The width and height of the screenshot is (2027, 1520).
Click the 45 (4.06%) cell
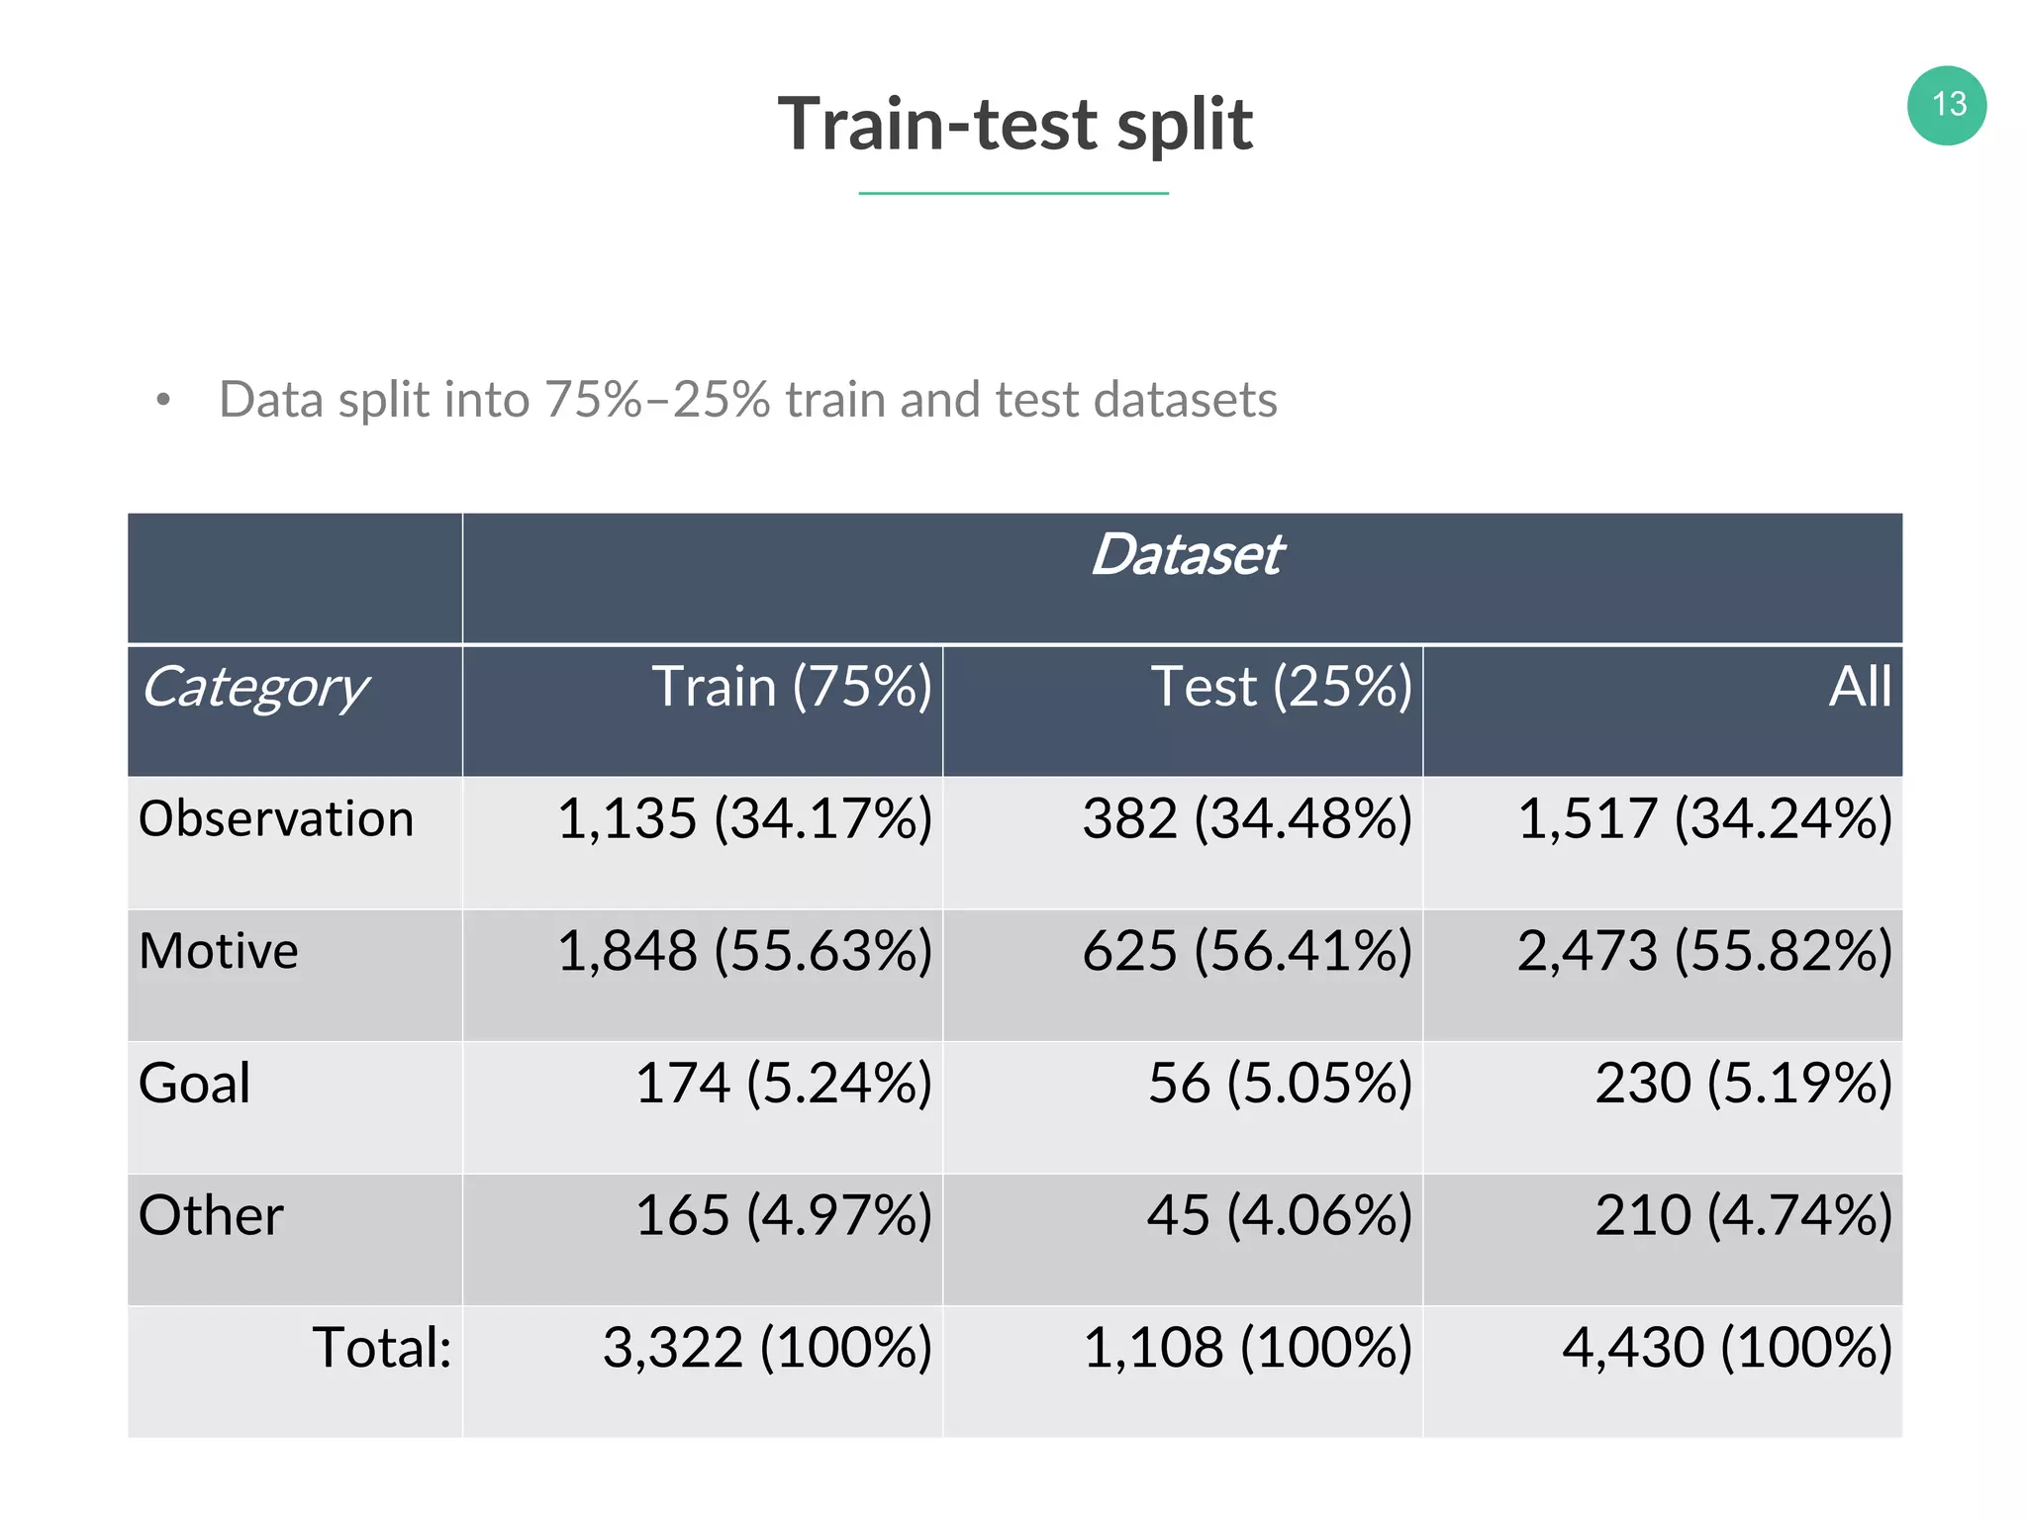click(x=1279, y=1215)
